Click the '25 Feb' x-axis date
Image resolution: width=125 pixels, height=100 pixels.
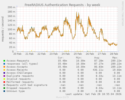pyautogui.click(x=78, y=54)
